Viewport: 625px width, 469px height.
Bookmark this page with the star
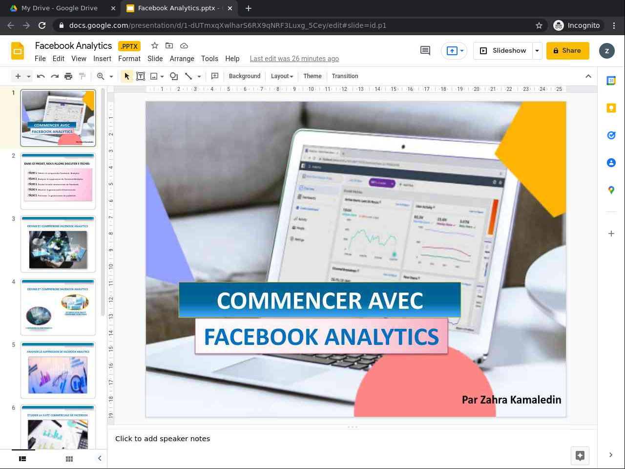(x=539, y=25)
